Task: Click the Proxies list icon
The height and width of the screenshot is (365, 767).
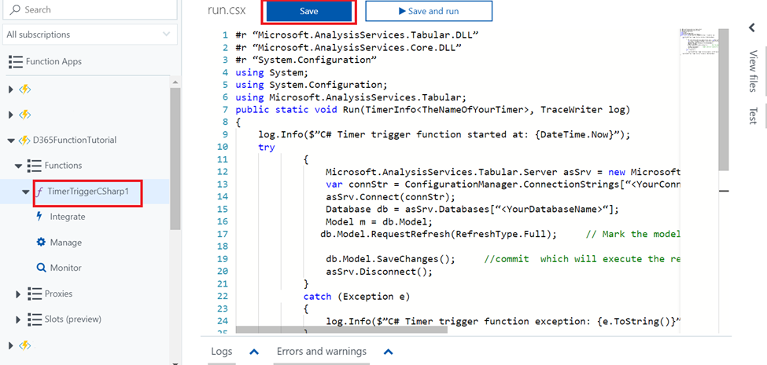Action: click(x=35, y=294)
